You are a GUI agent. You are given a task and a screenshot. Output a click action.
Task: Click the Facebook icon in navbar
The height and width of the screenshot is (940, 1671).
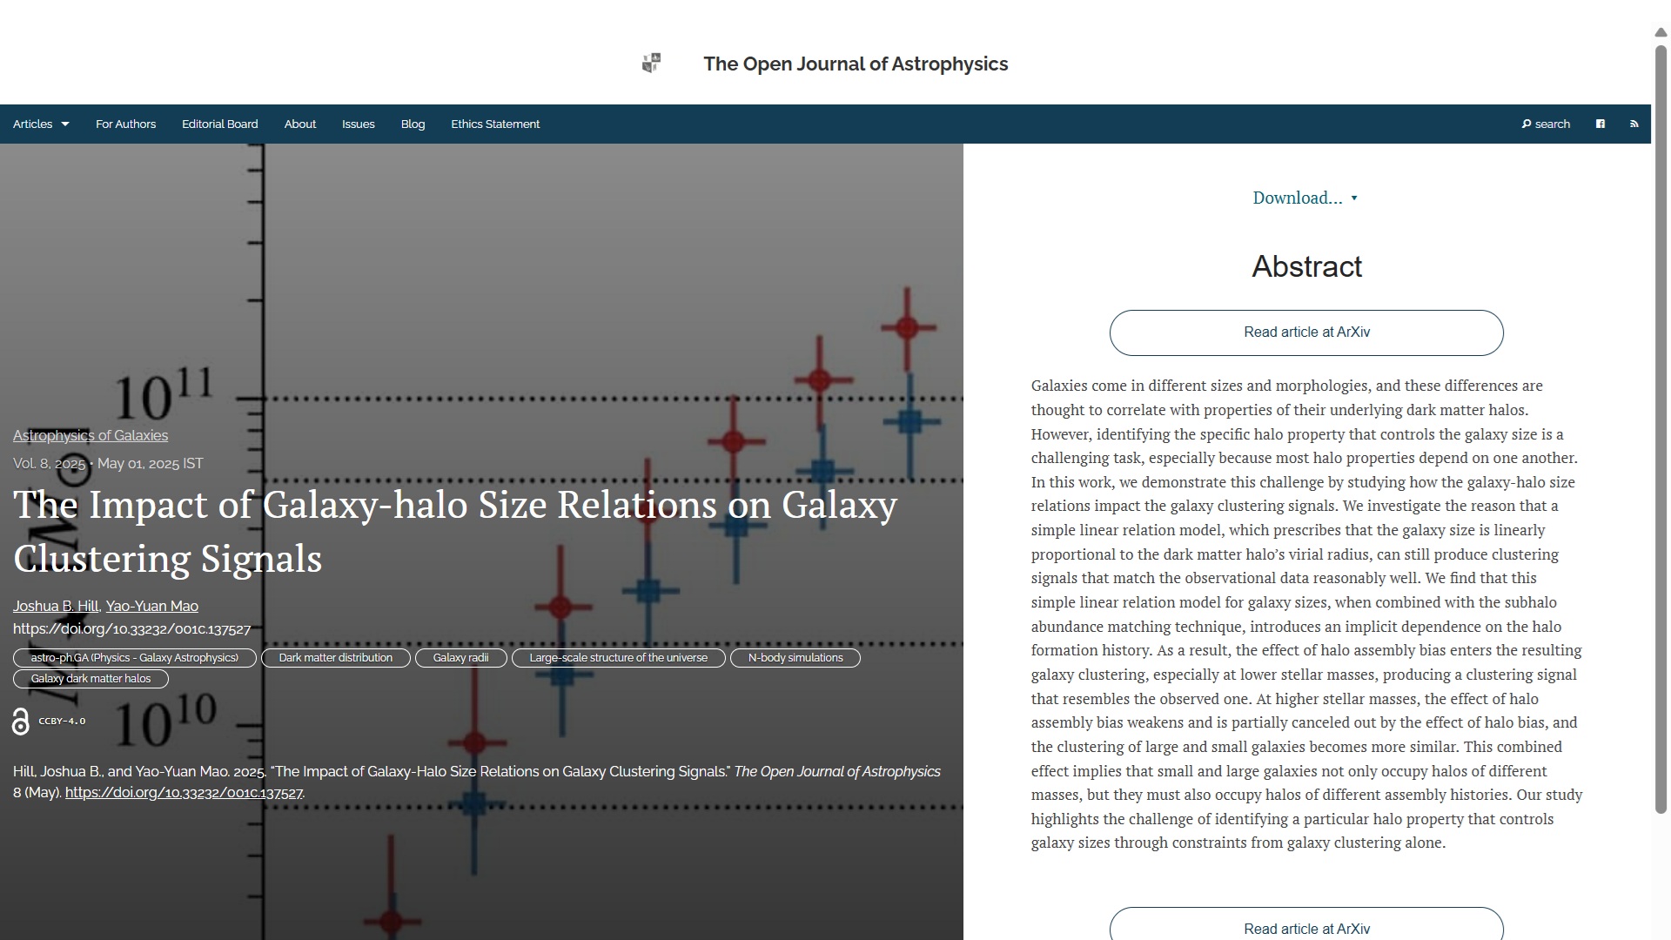[1600, 124]
